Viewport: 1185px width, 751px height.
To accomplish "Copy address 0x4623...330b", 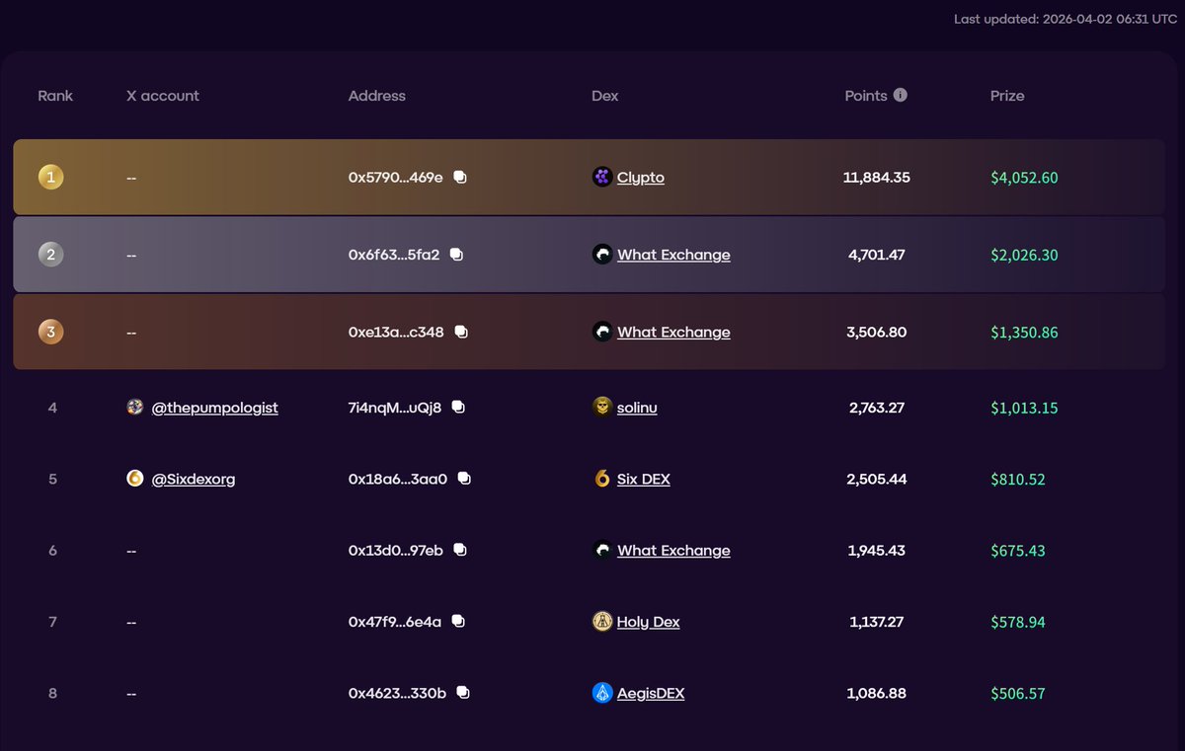I will pyautogui.click(x=463, y=693).
